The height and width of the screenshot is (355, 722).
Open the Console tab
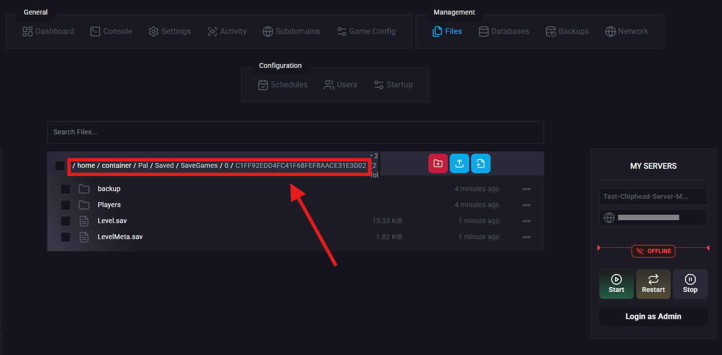tap(111, 32)
